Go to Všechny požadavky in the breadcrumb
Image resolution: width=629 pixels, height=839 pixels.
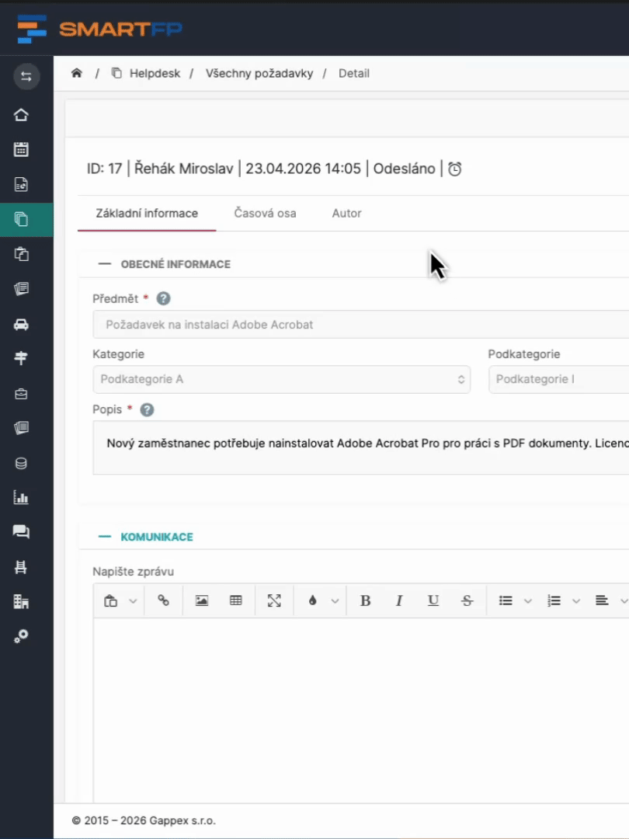click(x=259, y=74)
